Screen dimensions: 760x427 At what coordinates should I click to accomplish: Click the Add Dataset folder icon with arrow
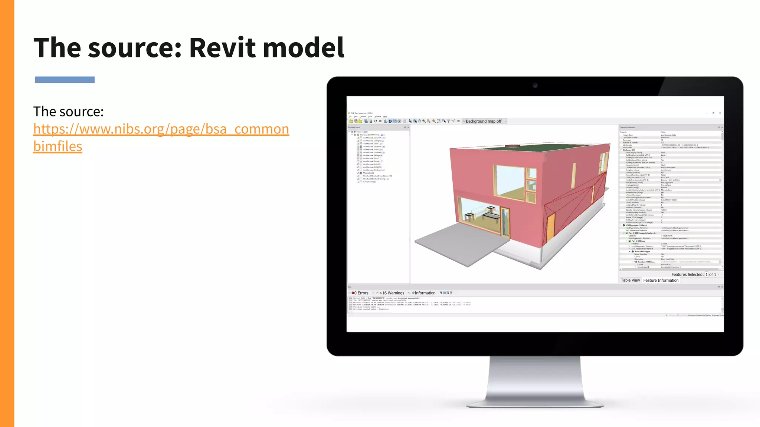[x=356, y=121]
